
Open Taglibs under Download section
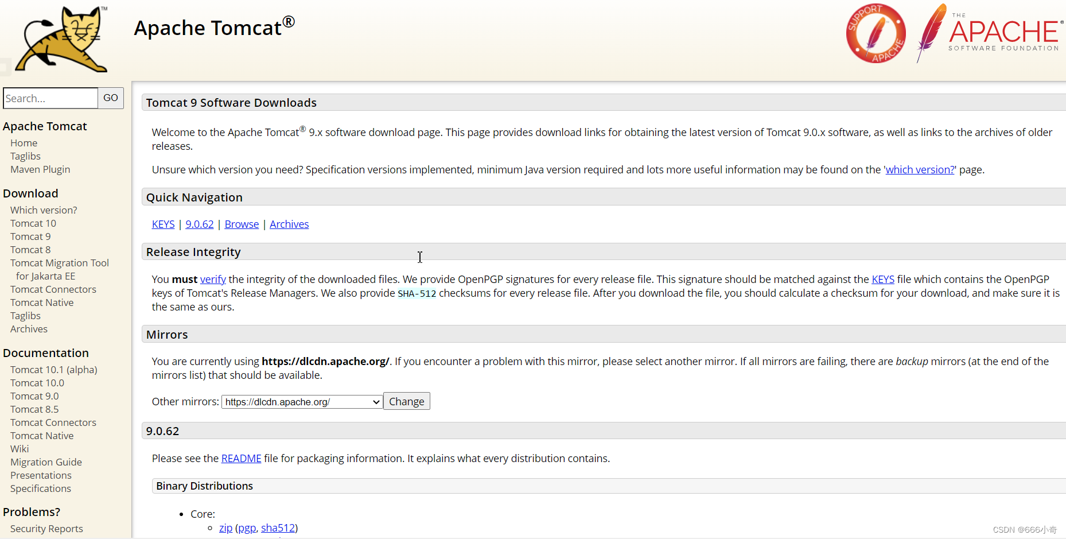point(25,316)
